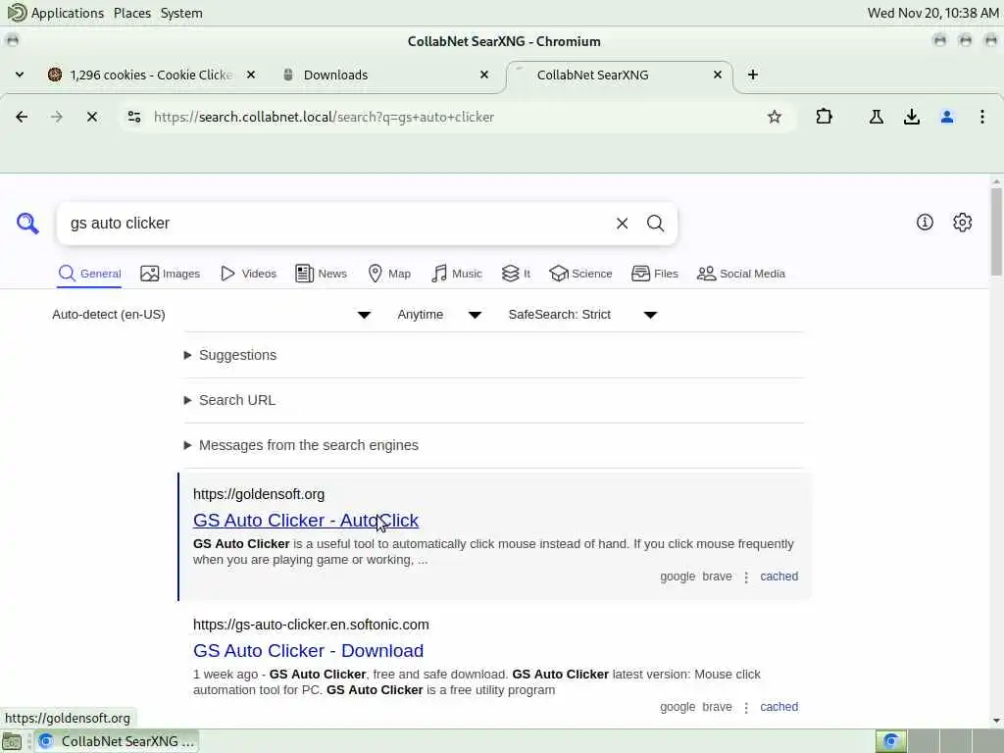The image size is (1004, 753).
Task: Open site information icon in address bar
Action: (134, 117)
